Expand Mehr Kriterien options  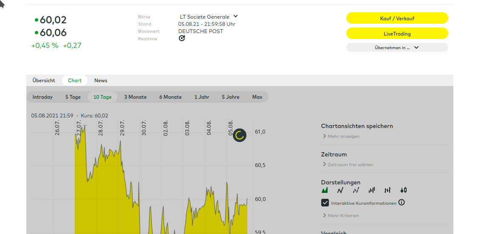tap(343, 216)
